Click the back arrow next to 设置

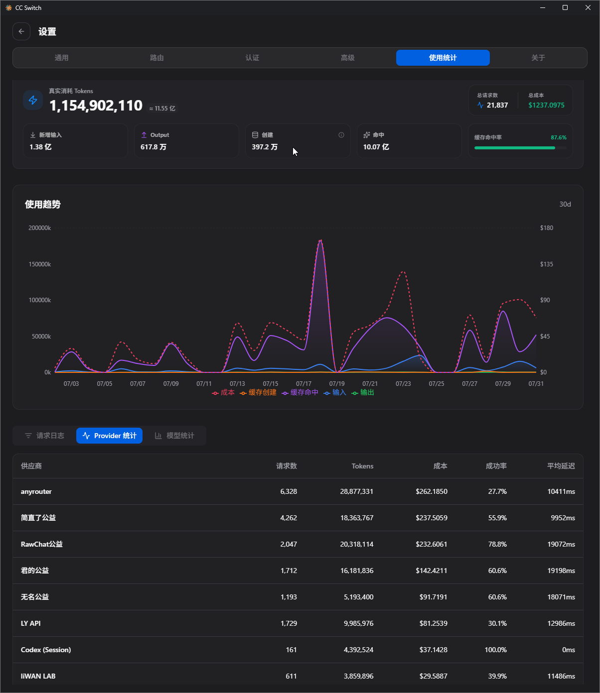point(21,31)
